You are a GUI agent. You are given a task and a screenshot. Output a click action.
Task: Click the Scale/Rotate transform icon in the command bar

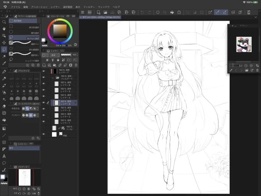click(179, 12)
